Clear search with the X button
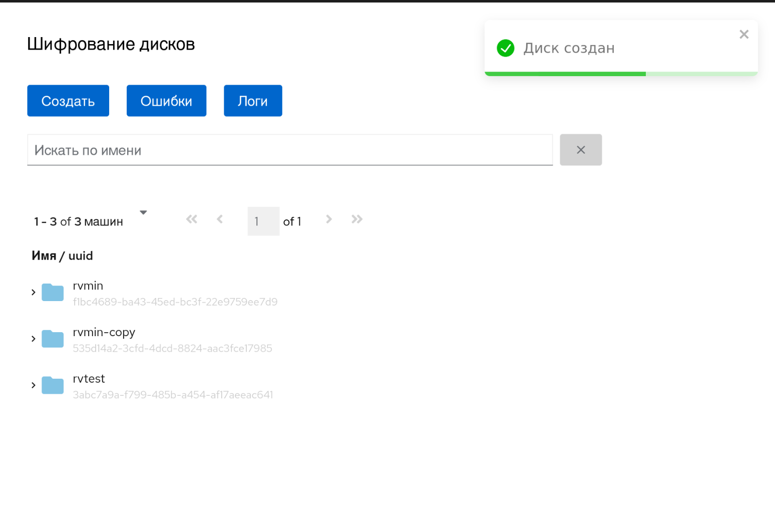 (x=581, y=150)
